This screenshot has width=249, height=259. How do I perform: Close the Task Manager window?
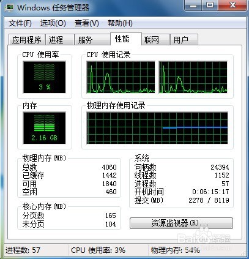point(232,6)
